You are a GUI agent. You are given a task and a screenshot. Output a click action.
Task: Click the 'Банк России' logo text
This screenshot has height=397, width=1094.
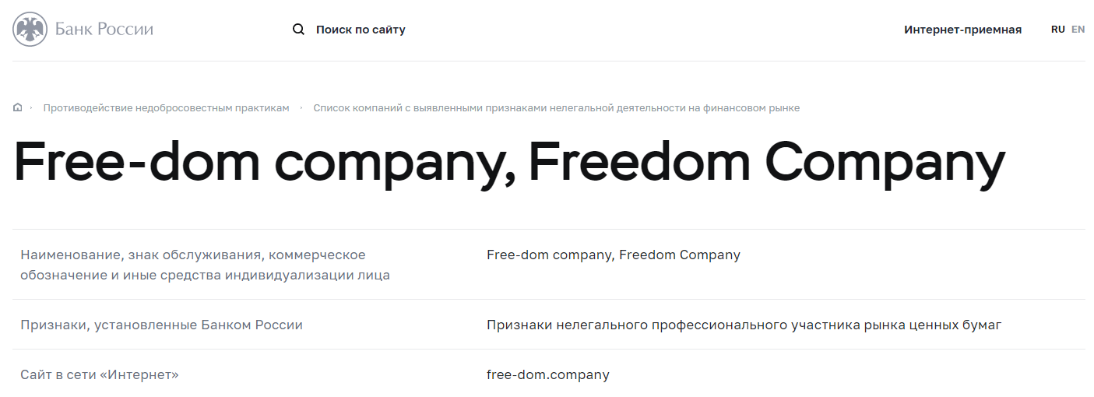click(x=104, y=30)
